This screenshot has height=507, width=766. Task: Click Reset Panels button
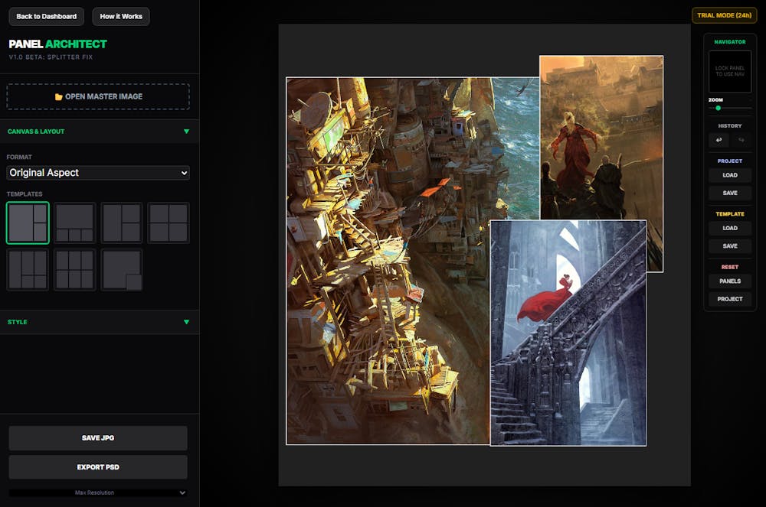(x=730, y=281)
